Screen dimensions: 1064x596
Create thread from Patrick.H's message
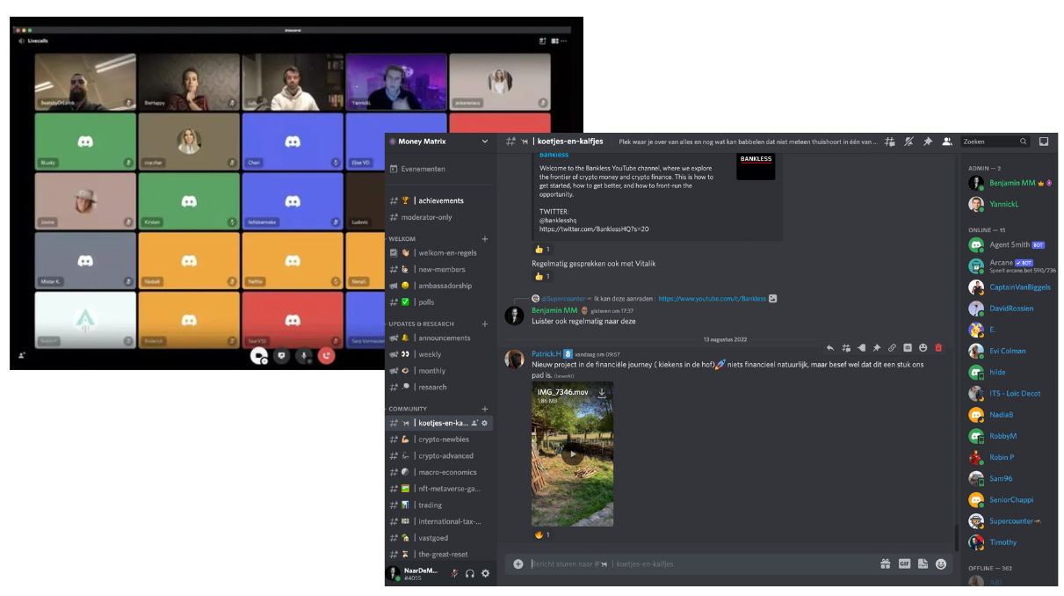[x=846, y=348]
